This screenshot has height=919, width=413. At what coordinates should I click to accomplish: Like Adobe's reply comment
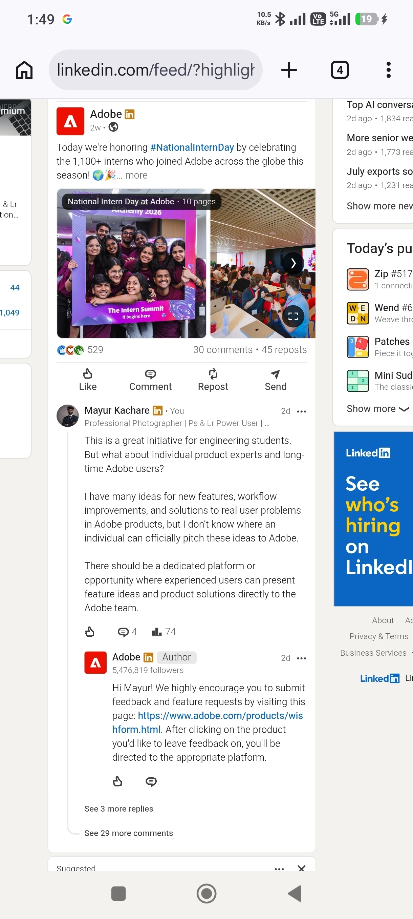pos(117,782)
